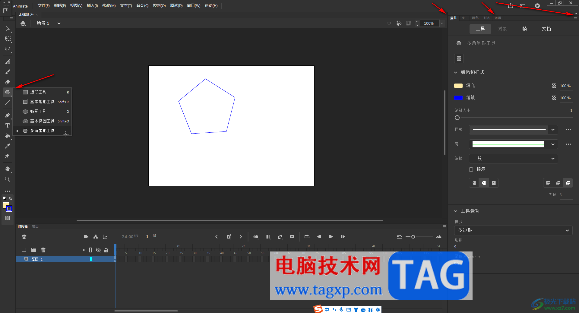Toggle object drawing mode in Properties panel

pos(459,58)
